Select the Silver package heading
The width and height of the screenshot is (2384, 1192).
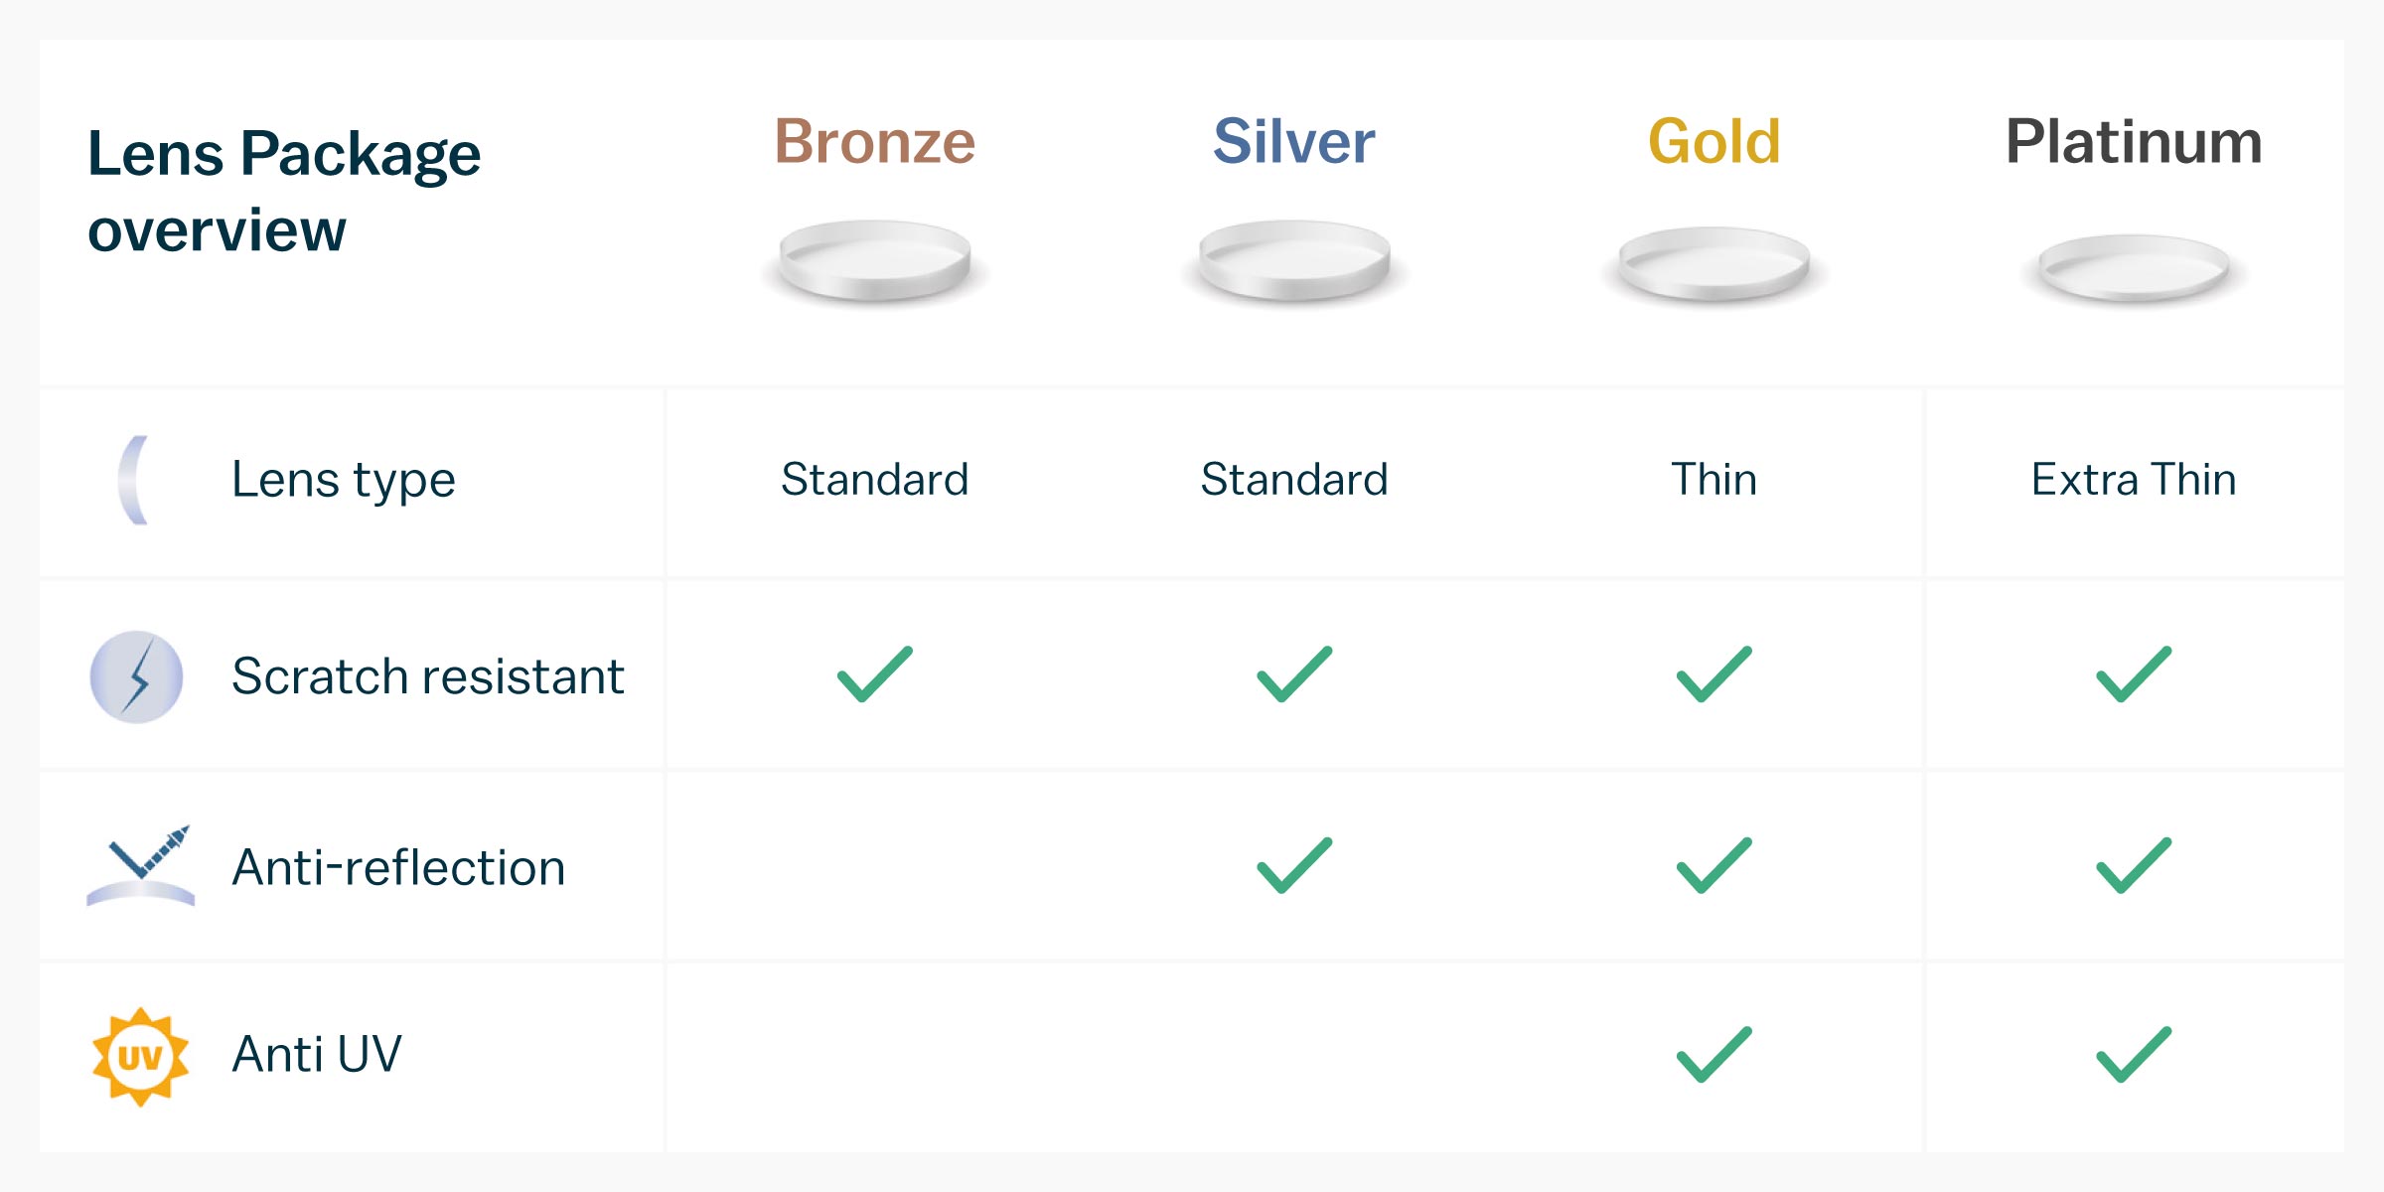tap(1294, 141)
